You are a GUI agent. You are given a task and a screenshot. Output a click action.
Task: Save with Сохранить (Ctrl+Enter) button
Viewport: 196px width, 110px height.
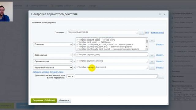click(x=43, y=101)
